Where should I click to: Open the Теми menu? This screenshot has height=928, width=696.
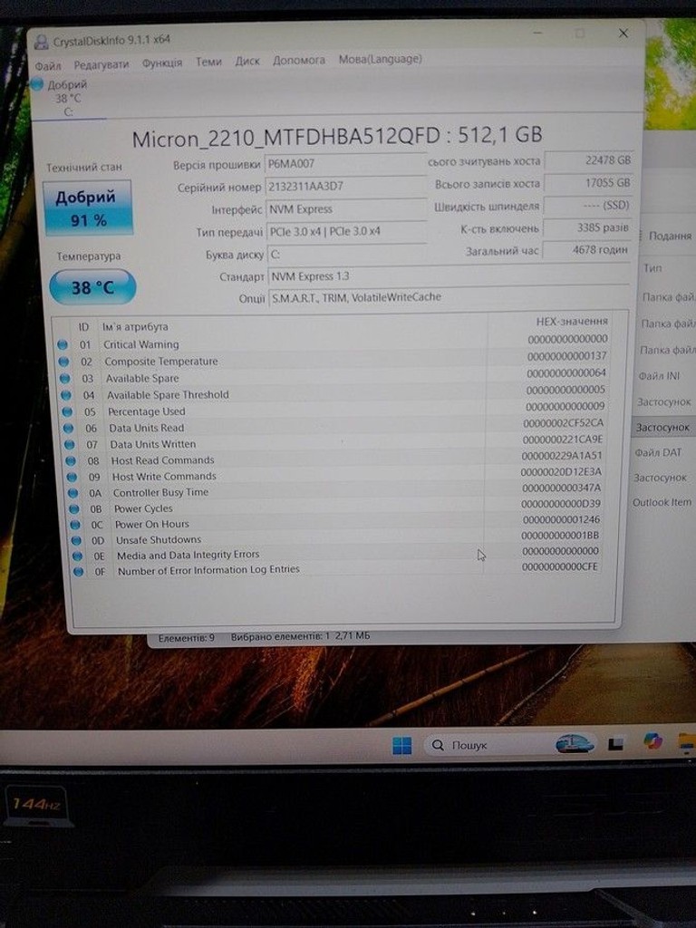coord(208,62)
